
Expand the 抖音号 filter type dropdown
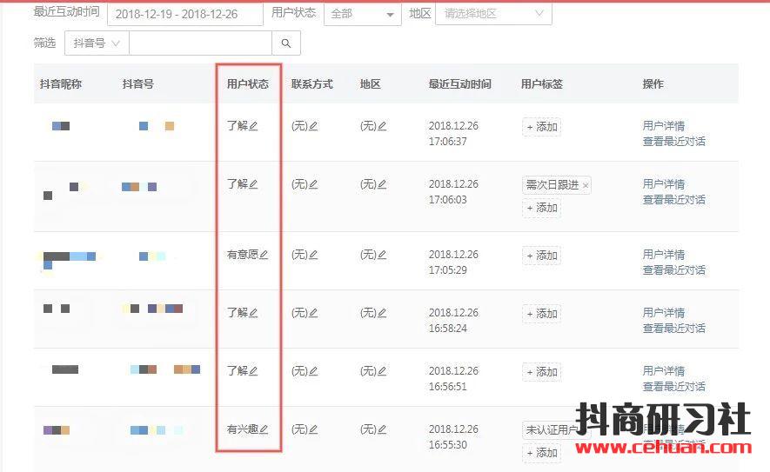coord(97,43)
